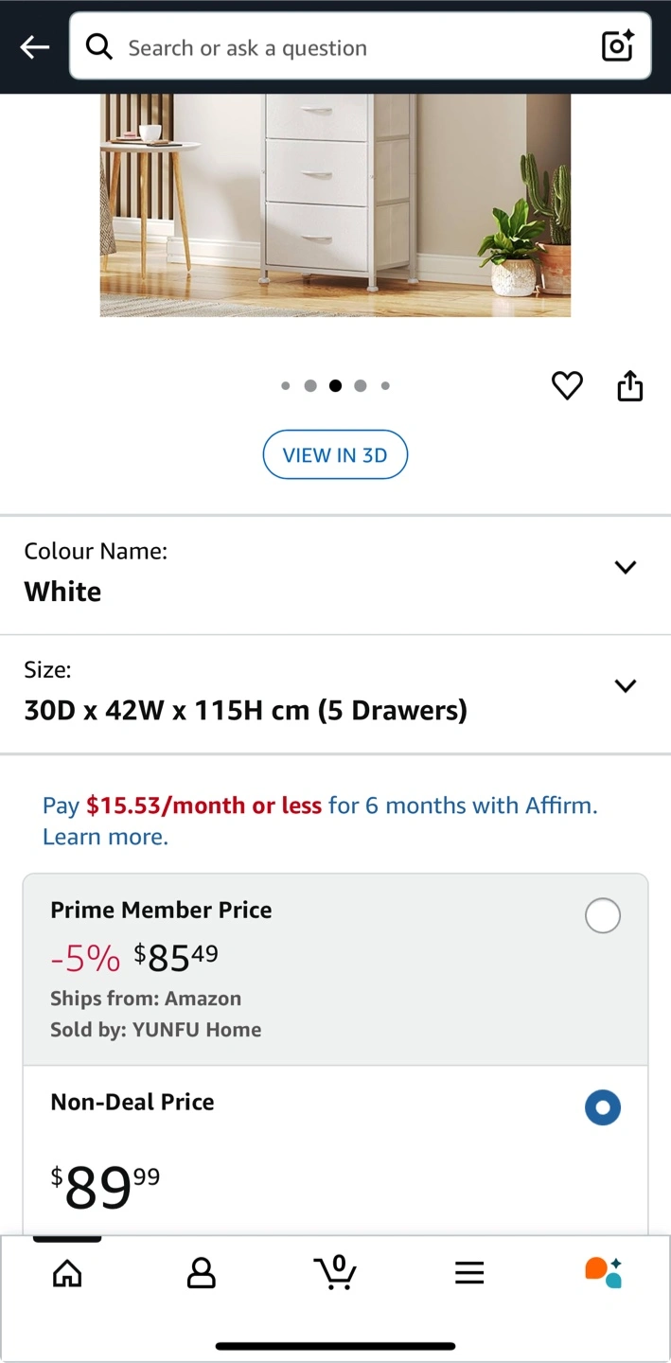Open the hamburger menu icon
This screenshot has height=1363, width=671.
coord(469,1273)
